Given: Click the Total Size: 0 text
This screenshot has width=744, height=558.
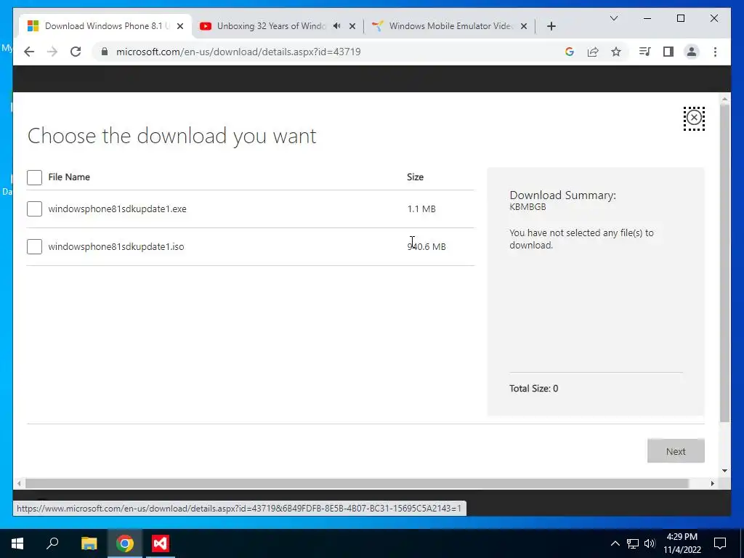Looking at the screenshot, I should pyautogui.click(x=534, y=388).
